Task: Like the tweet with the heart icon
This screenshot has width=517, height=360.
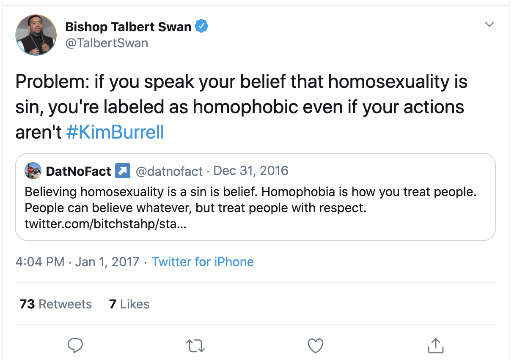Action: (315, 346)
